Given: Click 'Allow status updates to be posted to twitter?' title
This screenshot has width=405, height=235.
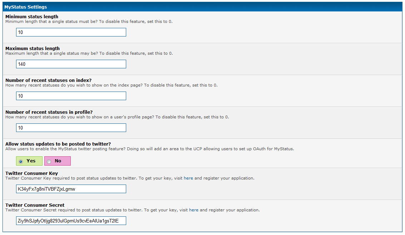Looking at the screenshot, I should pos(58,144).
